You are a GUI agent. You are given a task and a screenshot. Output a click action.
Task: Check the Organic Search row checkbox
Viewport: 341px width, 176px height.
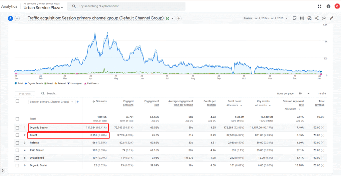(x=17, y=128)
